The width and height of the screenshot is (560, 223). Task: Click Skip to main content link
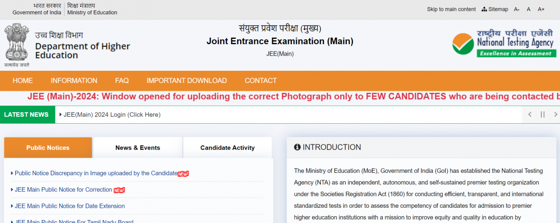pyautogui.click(x=451, y=9)
